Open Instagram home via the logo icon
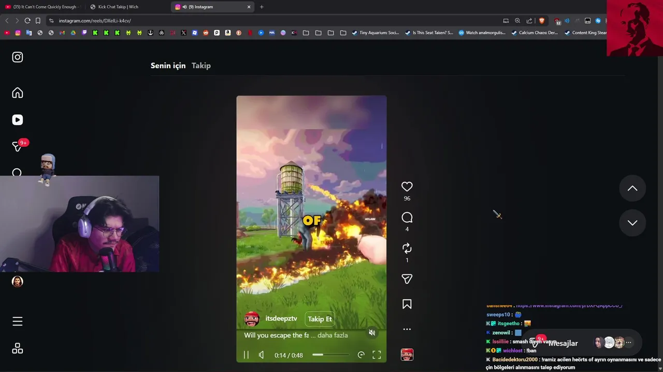 [18, 57]
